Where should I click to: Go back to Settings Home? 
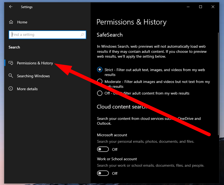coord(22,22)
